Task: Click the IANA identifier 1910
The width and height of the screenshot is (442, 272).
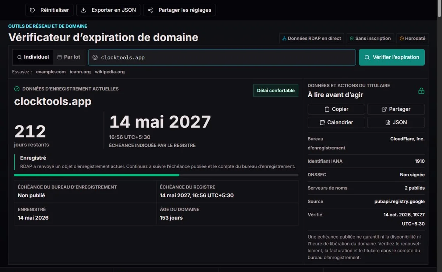Action: click(420, 161)
